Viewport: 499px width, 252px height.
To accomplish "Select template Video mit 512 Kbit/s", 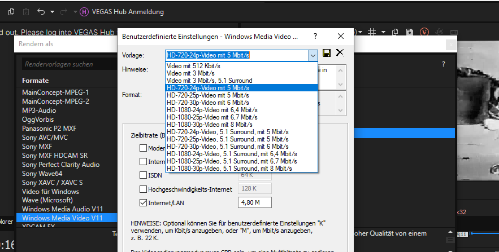I will click(241, 66).
